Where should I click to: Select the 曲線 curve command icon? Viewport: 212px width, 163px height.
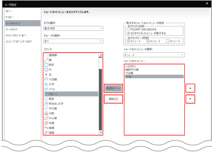tap(46, 128)
